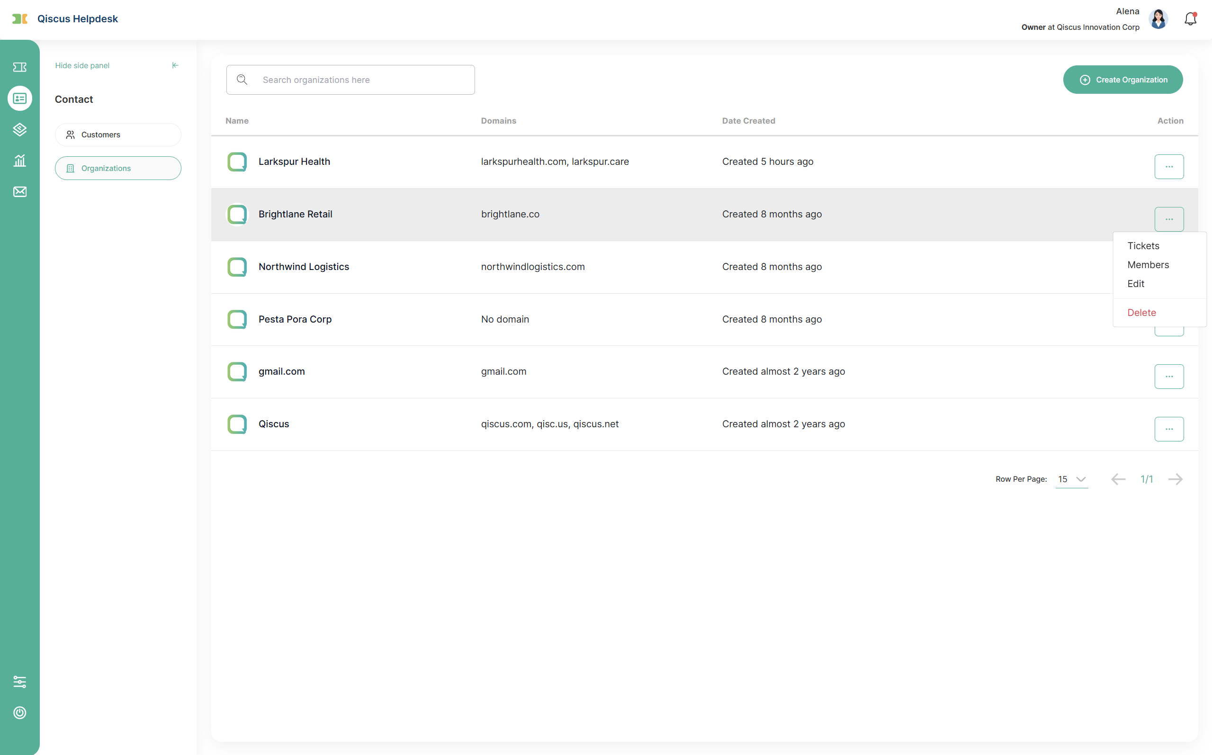The height and width of the screenshot is (755, 1212).
Task: Open the mail envelope icon in sidebar
Action: [19, 192]
